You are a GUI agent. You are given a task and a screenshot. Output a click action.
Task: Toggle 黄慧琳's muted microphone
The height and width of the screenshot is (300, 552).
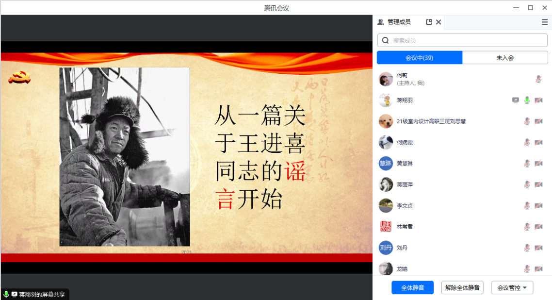(x=527, y=164)
